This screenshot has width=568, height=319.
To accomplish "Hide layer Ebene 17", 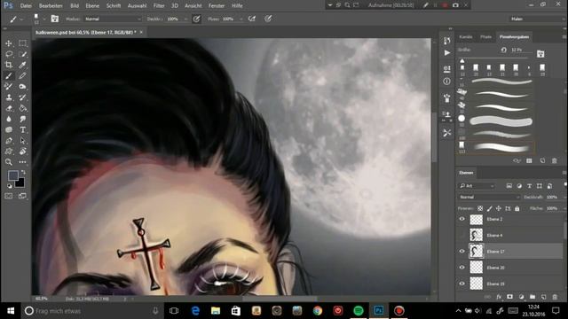I will (x=461, y=252).
